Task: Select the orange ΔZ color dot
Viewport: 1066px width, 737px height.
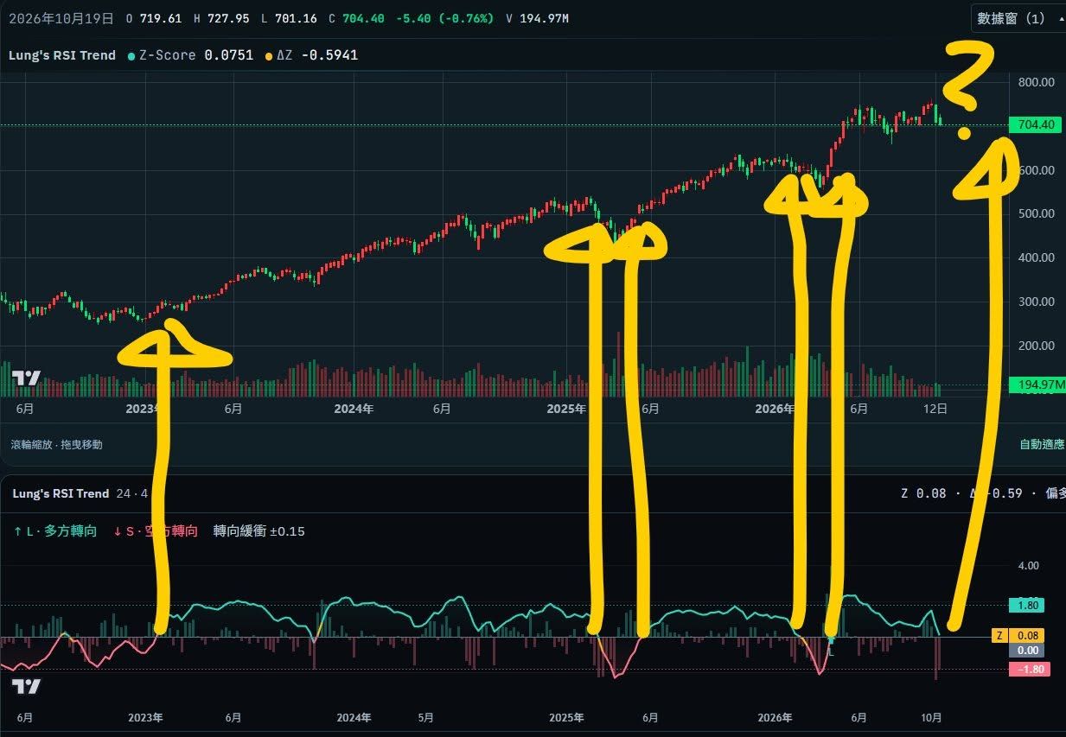Action: click(x=269, y=55)
